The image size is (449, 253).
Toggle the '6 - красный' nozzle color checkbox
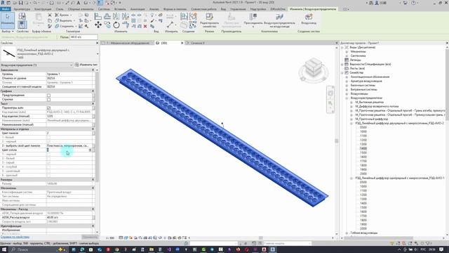click(x=48, y=175)
